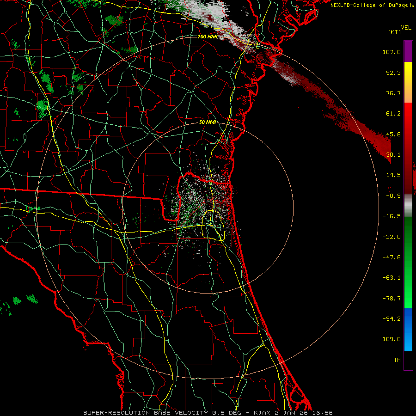This screenshot has width=416, height=416.
Task: Click the 92.3 legend value
Action: (393, 73)
